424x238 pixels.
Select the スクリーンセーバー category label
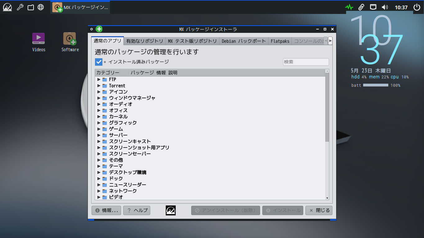(x=130, y=154)
